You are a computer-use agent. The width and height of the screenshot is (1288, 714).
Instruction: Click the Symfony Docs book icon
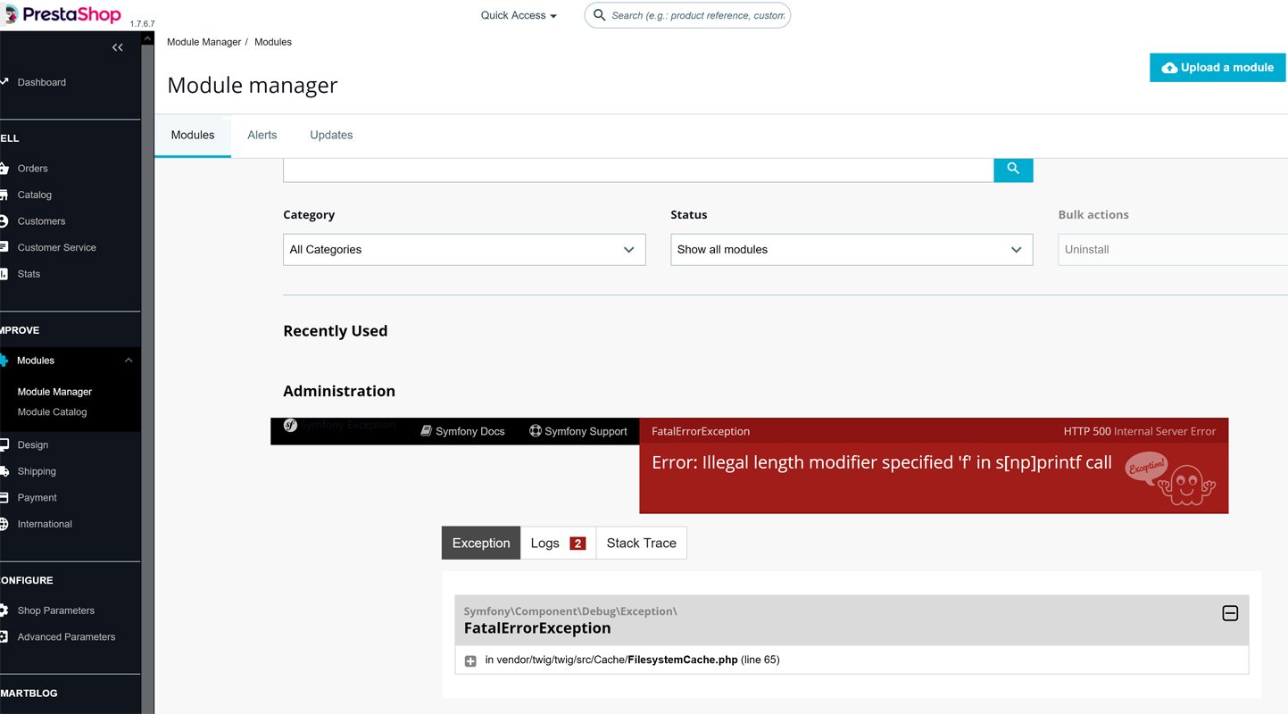click(427, 431)
